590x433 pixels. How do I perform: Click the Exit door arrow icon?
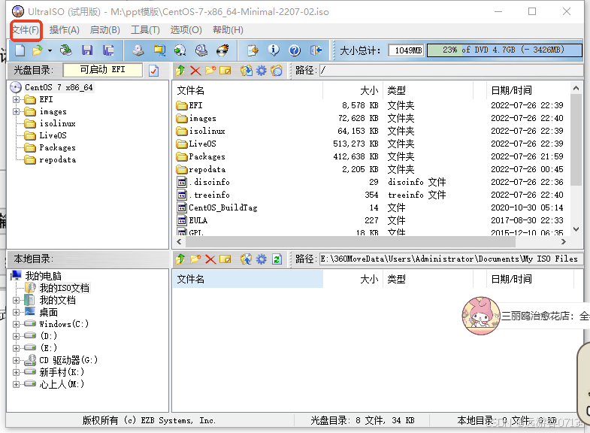[316, 50]
